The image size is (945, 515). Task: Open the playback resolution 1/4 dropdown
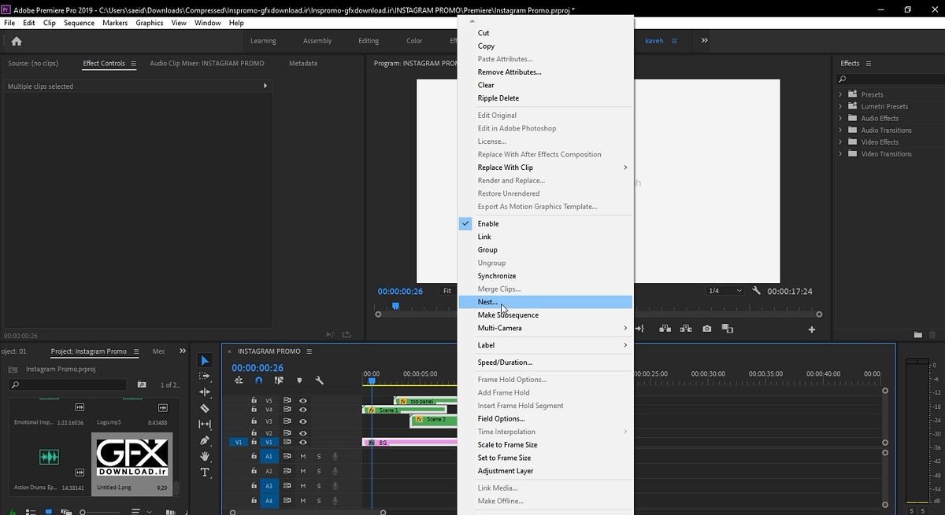pos(724,291)
